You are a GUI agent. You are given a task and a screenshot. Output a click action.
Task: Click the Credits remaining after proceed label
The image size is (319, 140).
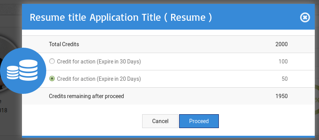tap(86, 96)
